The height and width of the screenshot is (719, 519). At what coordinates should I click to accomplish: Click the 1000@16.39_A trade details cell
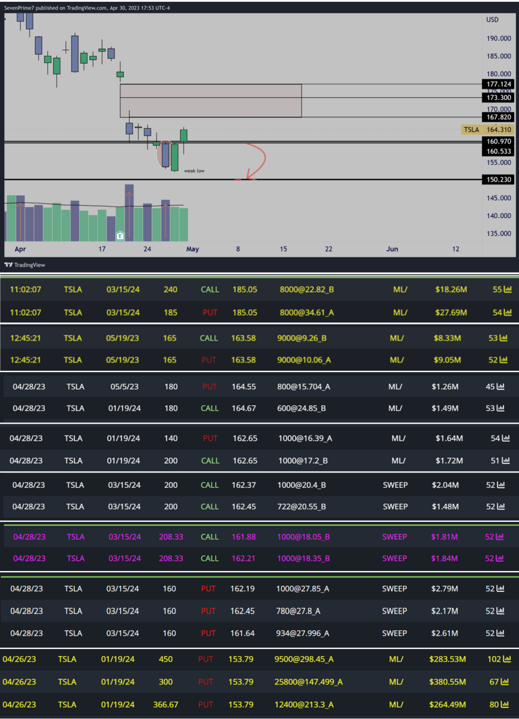(305, 439)
